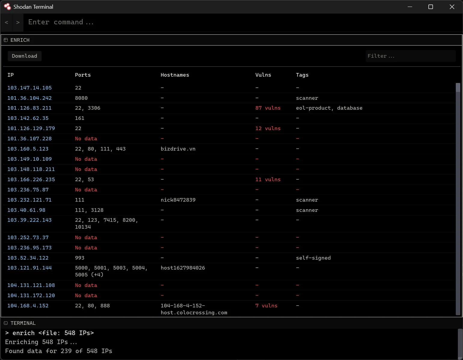Open IP link 103.142.62.35

tap(28, 118)
